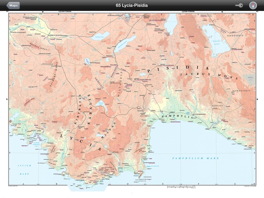Tap the map scale bar
The width and height of the screenshot is (264, 198).
181,187
